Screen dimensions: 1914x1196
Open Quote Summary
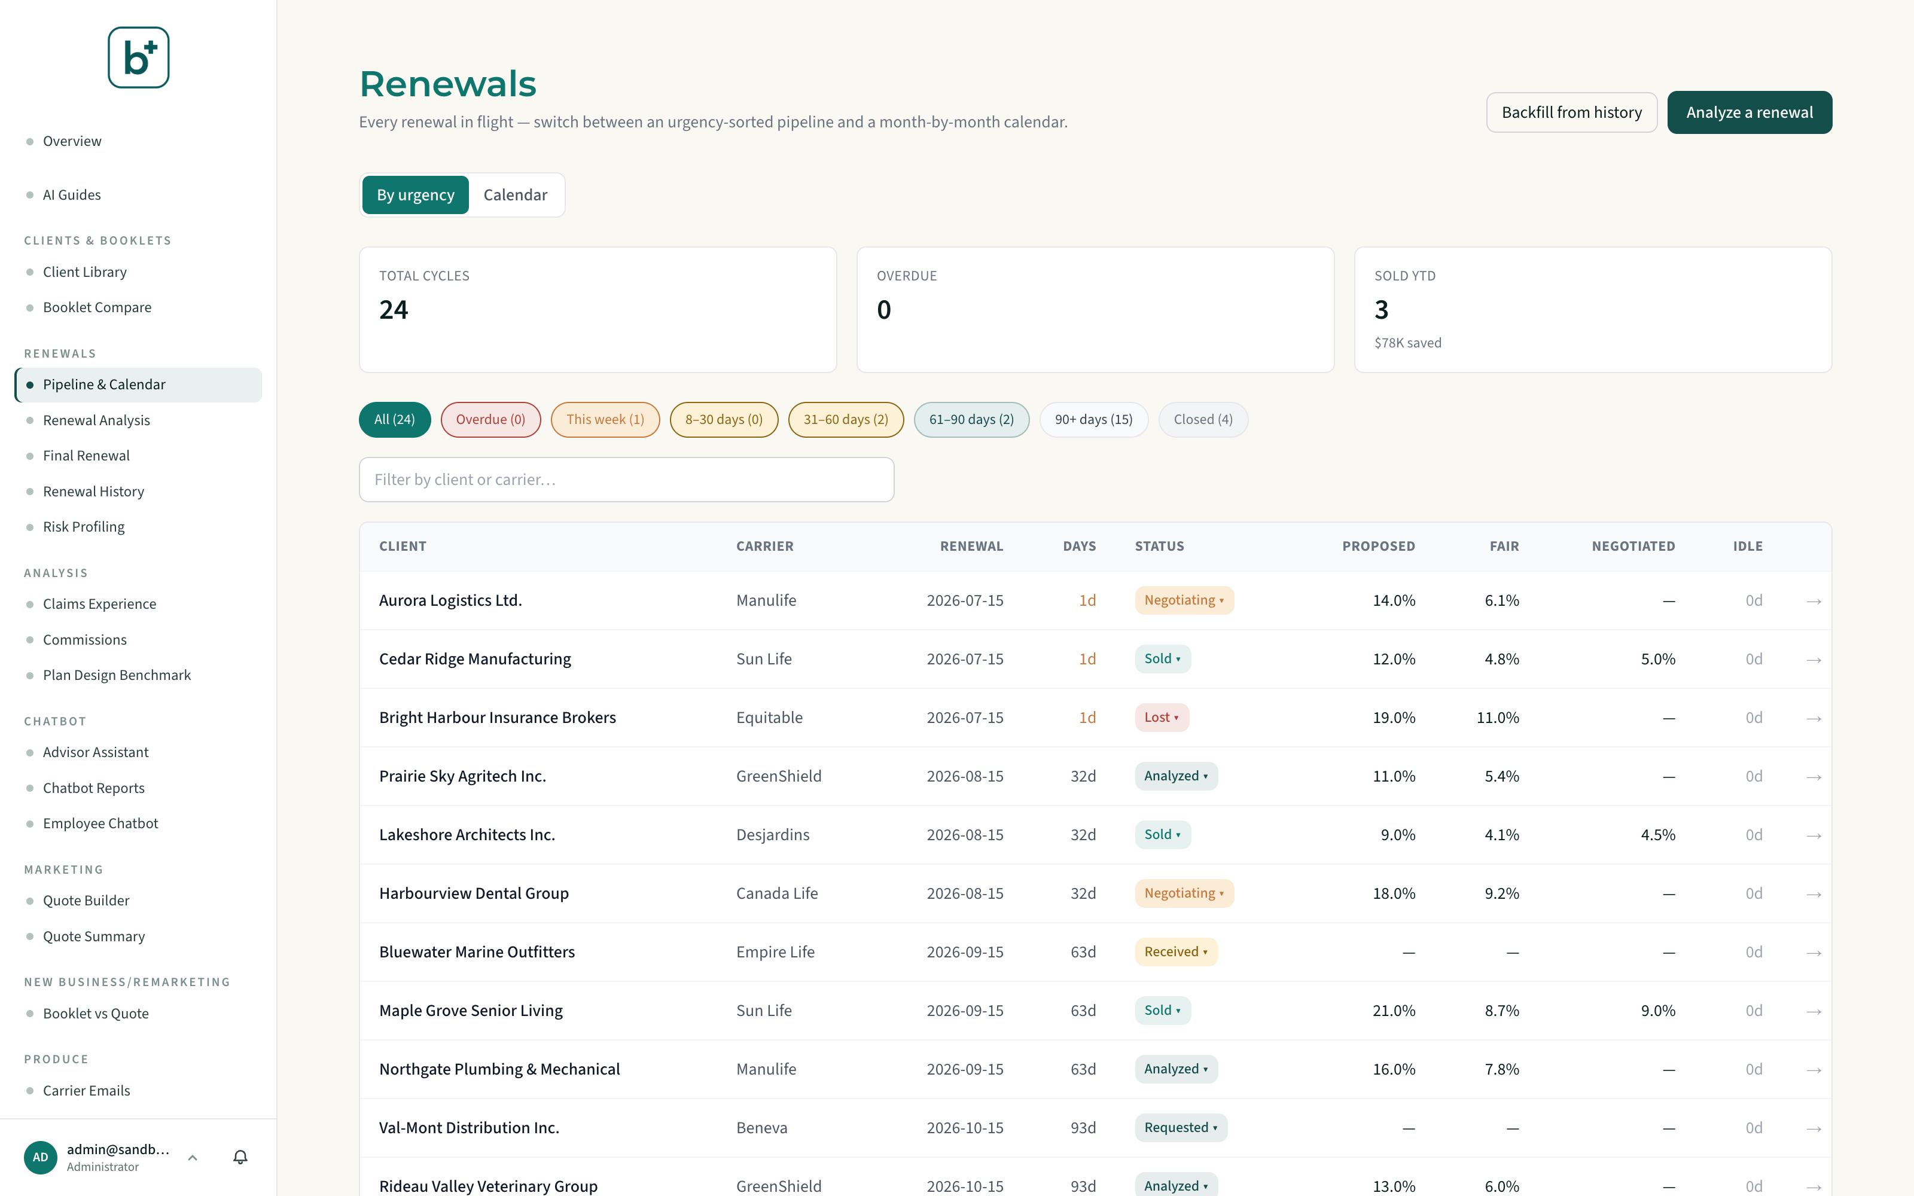pyautogui.click(x=94, y=936)
